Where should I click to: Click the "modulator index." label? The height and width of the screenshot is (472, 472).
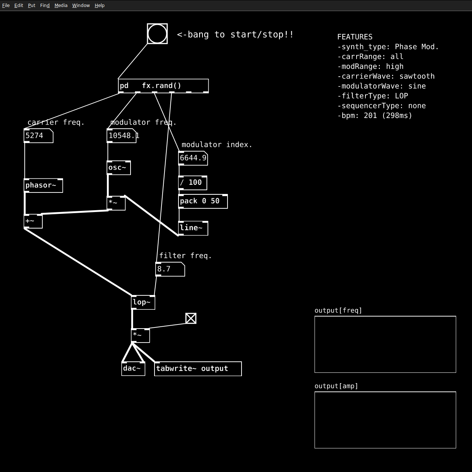217,145
